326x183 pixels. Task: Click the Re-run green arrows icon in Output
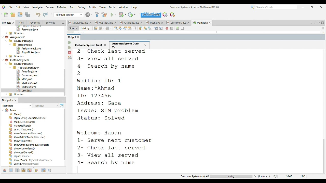(70, 42)
